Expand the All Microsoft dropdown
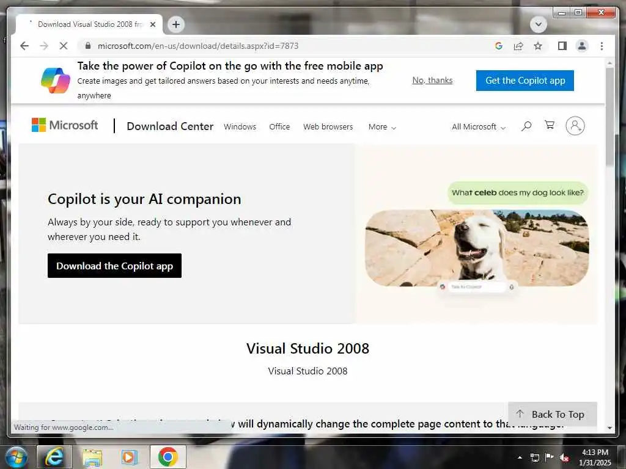The height and width of the screenshot is (469, 626). (x=479, y=127)
